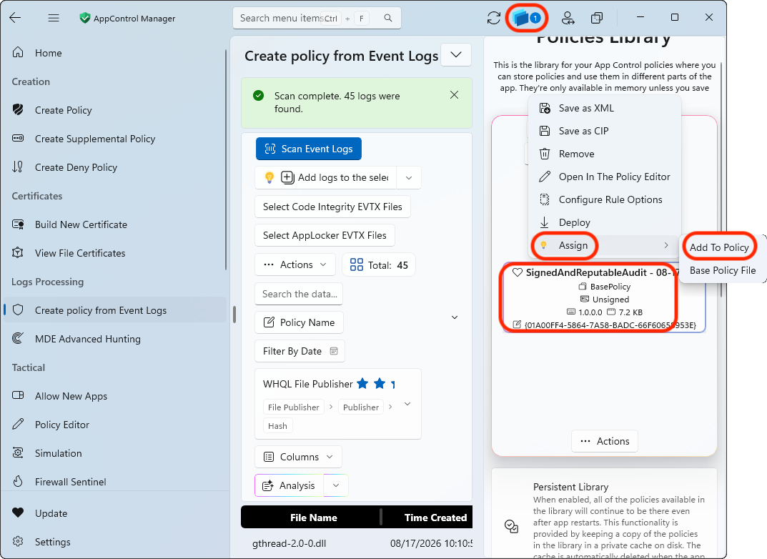The height and width of the screenshot is (559, 767).
Task: Dismiss the scan complete notification
Action: tap(454, 95)
